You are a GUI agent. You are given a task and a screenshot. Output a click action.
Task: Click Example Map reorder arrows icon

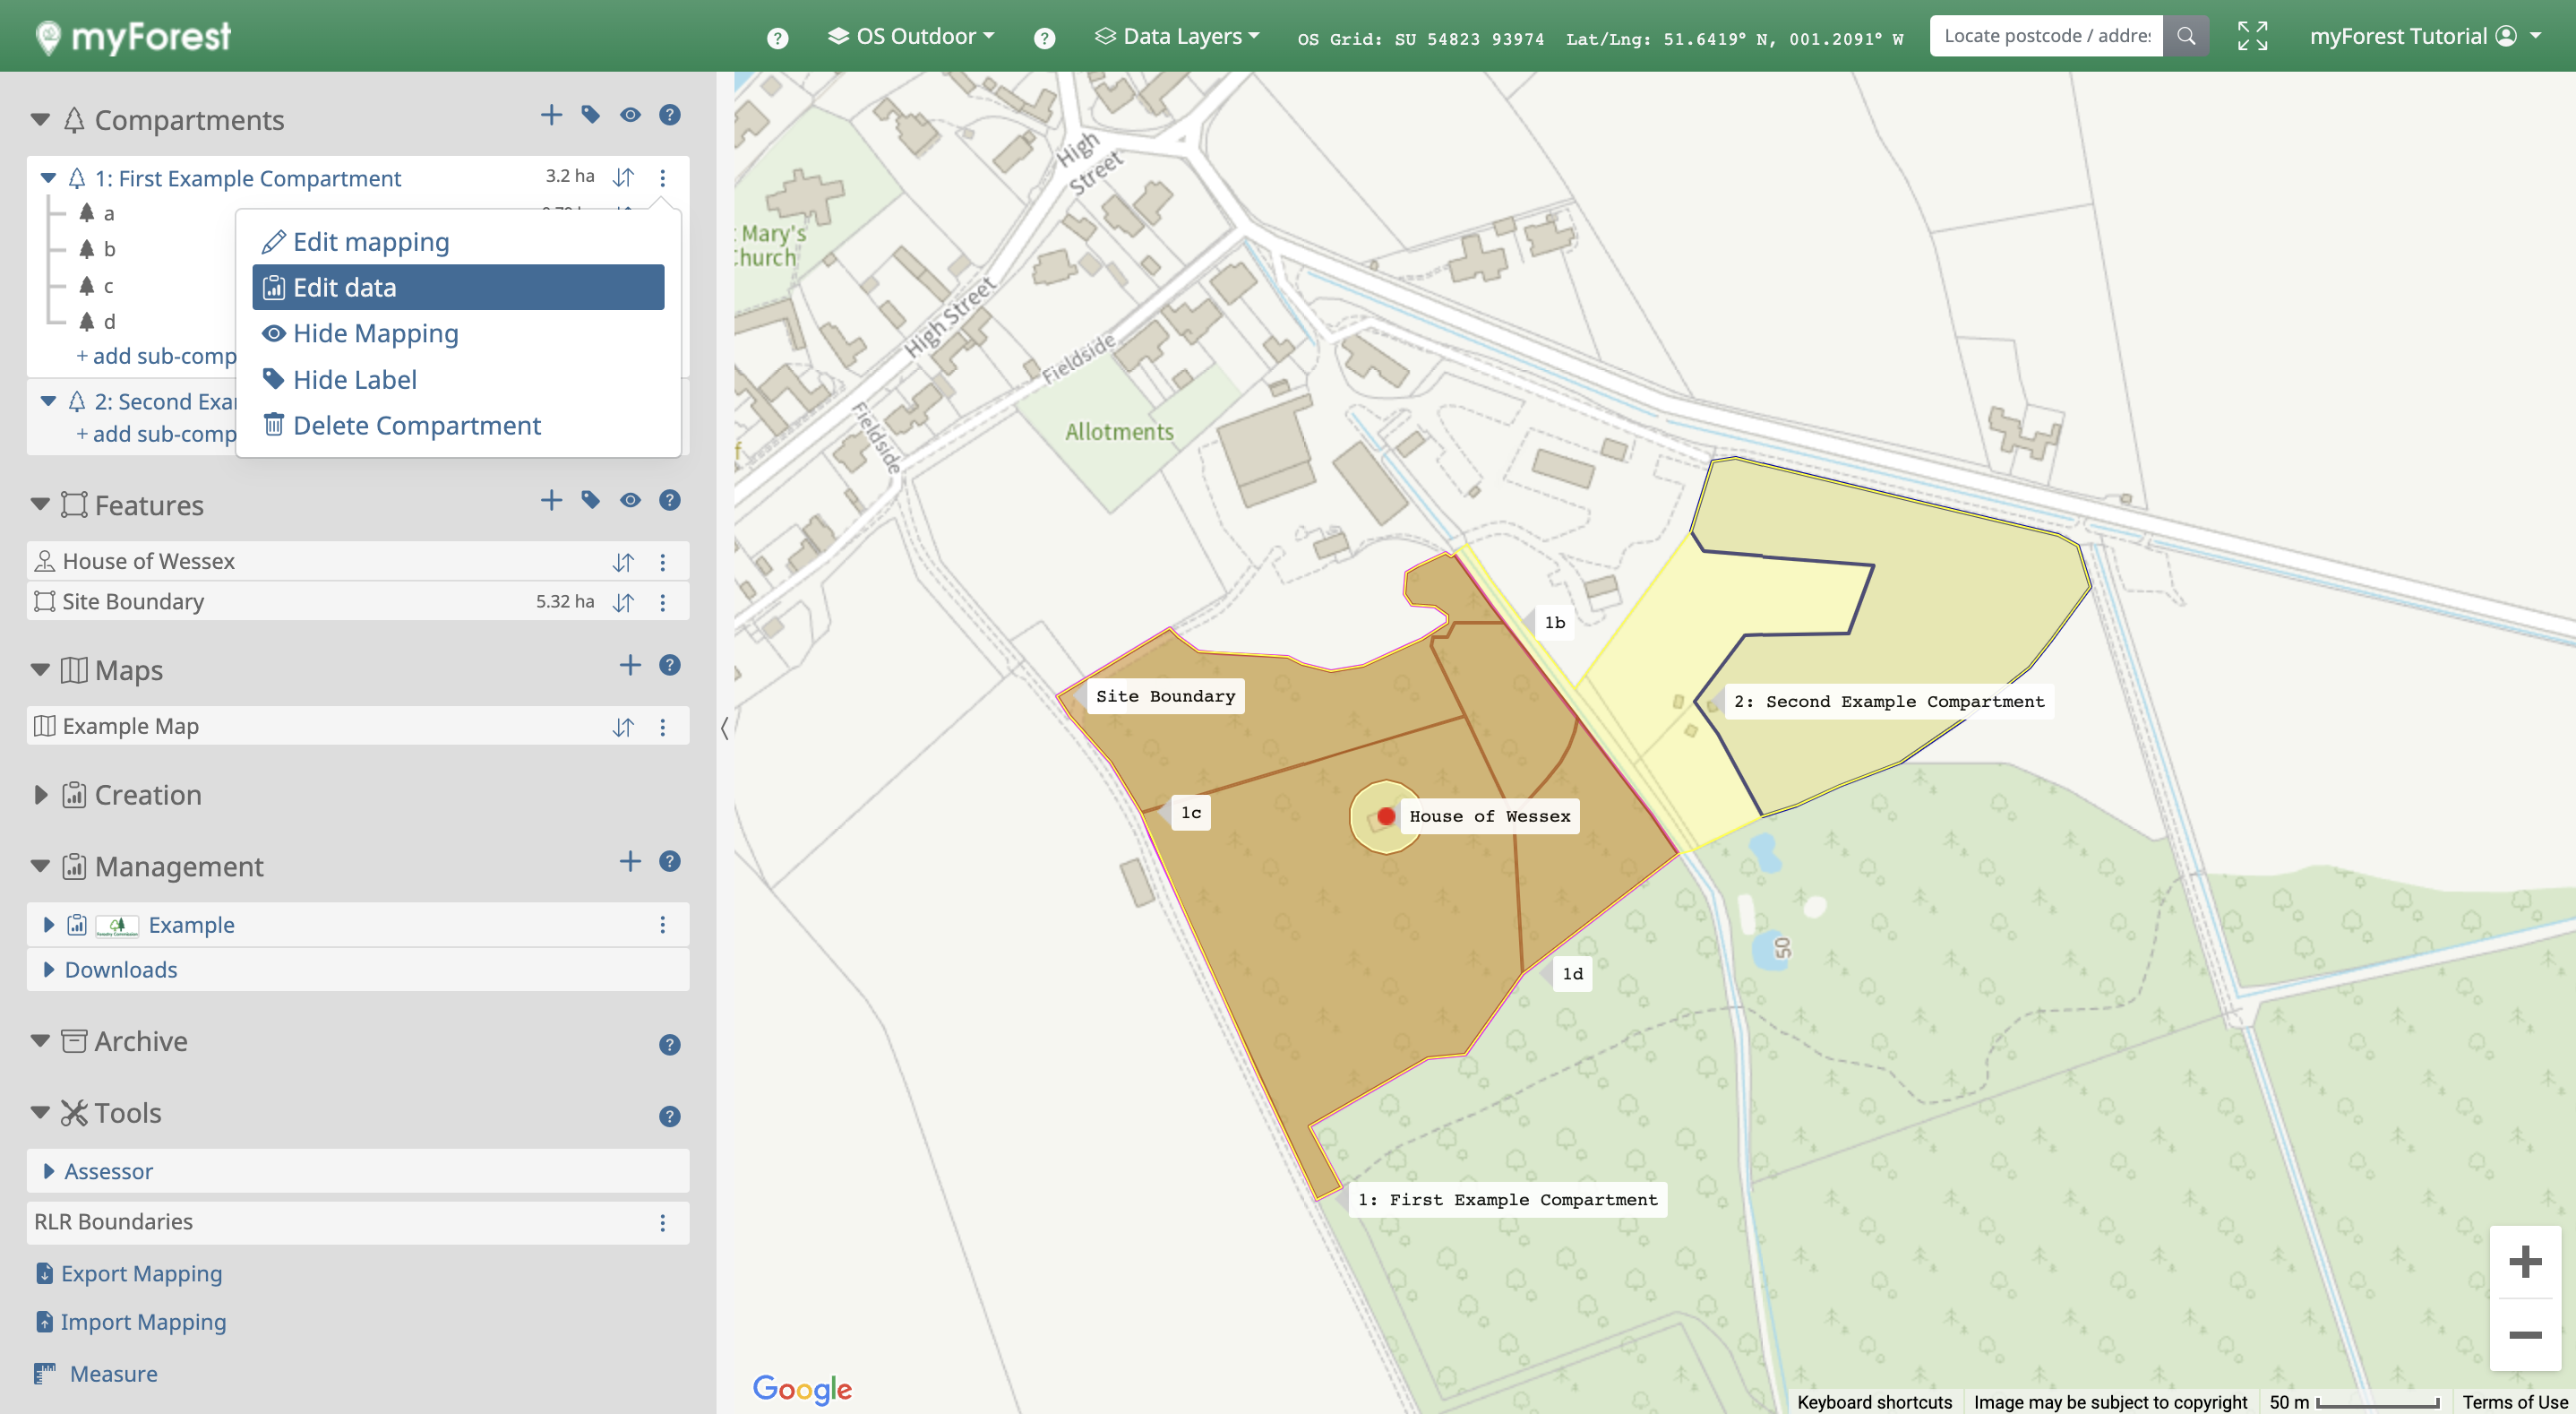point(623,728)
